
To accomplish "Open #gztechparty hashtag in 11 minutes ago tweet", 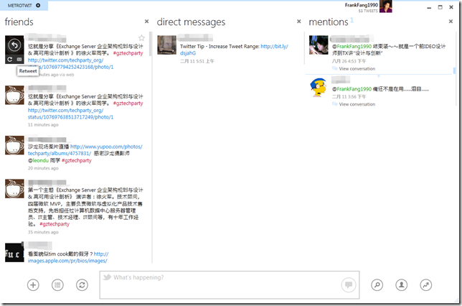I will point(128,103).
